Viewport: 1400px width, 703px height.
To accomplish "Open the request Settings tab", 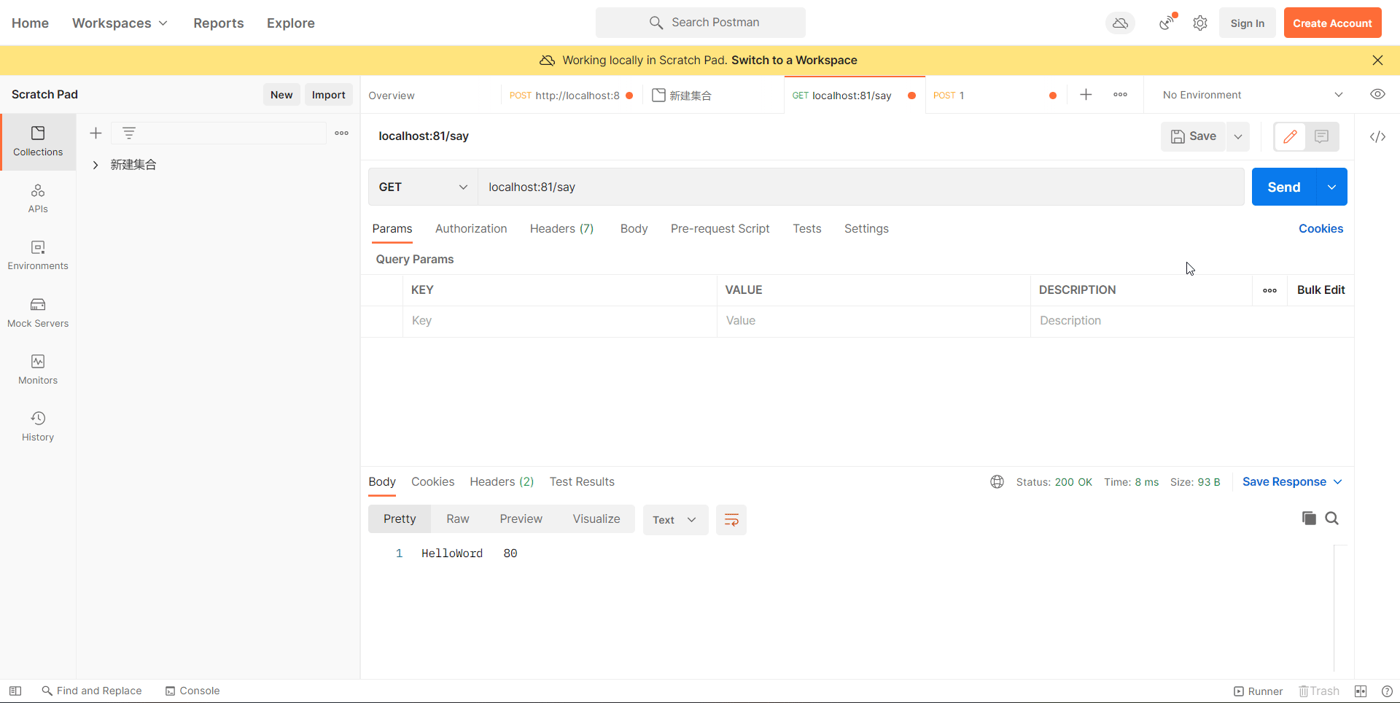I will [x=866, y=229].
